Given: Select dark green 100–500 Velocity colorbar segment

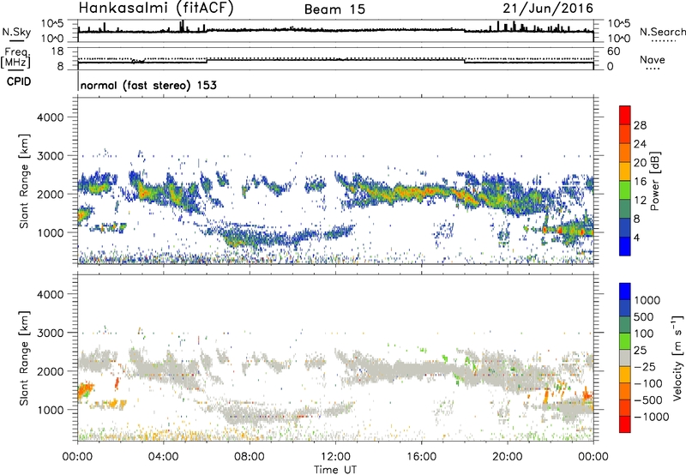Looking at the screenshot, I should [x=625, y=325].
